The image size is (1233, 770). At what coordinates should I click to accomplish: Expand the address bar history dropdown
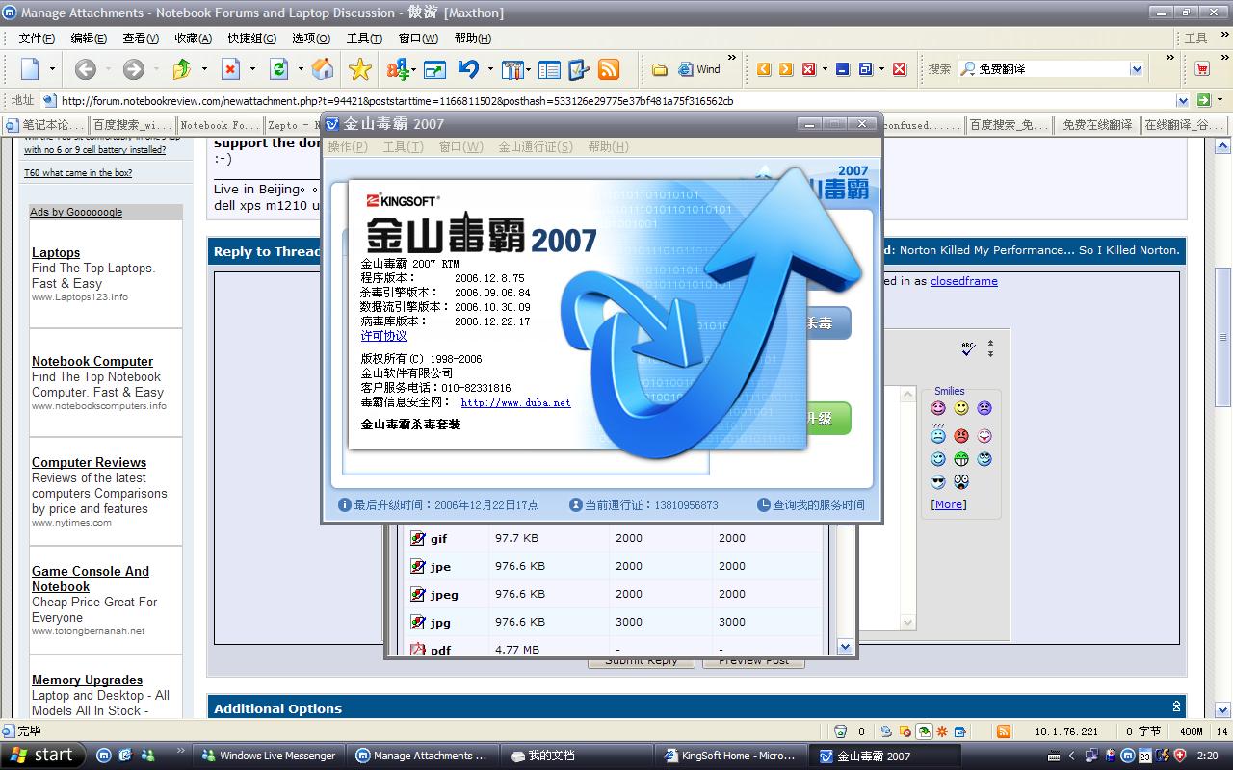1183,100
